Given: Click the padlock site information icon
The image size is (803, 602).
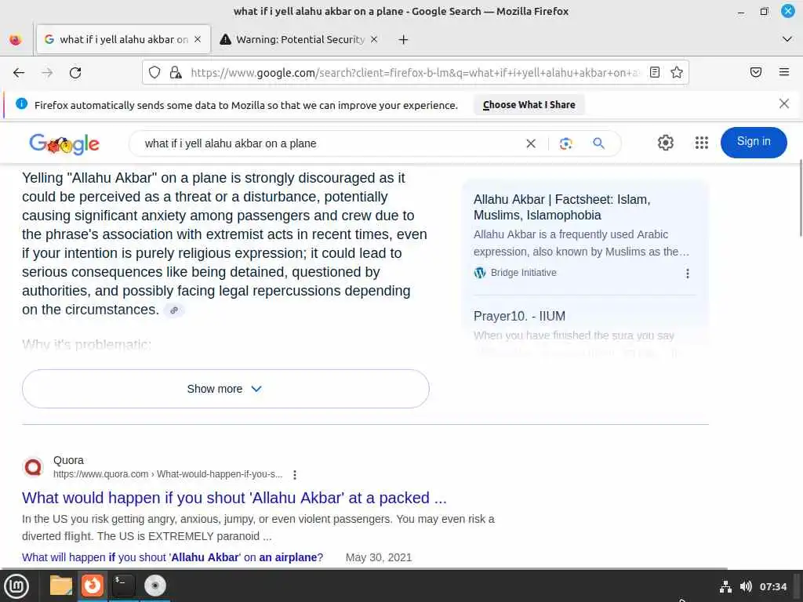Looking at the screenshot, I should [176, 72].
